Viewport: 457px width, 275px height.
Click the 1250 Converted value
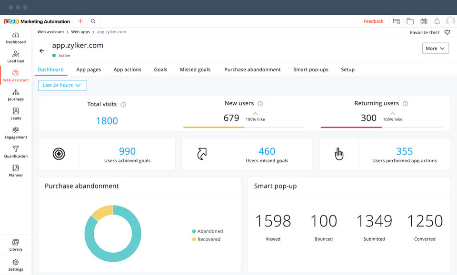tap(425, 221)
